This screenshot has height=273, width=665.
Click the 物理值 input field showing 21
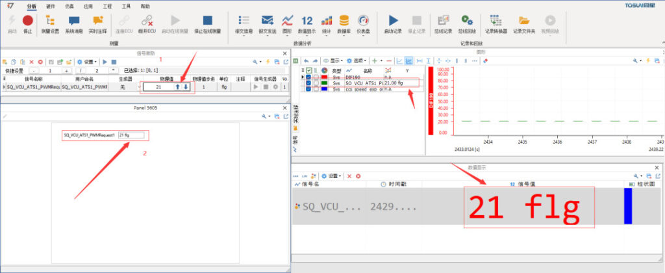coord(158,86)
